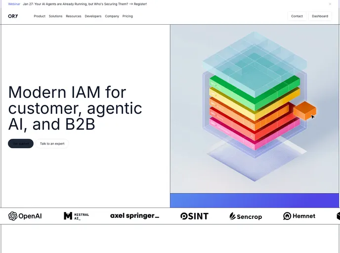Click the orange cube in the illustration
Image resolution: width=340 pixels, height=253 pixels.
point(304,111)
